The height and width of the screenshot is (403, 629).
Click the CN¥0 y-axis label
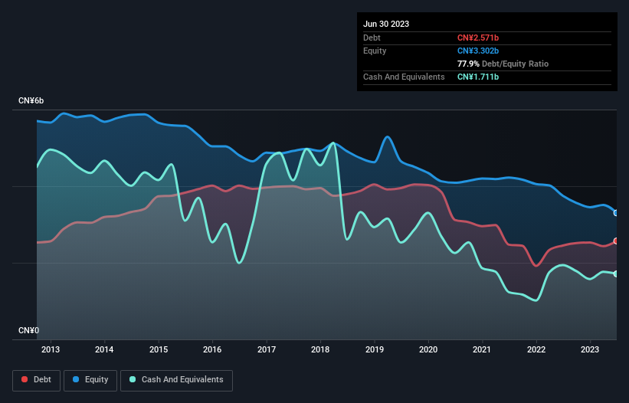coord(28,330)
